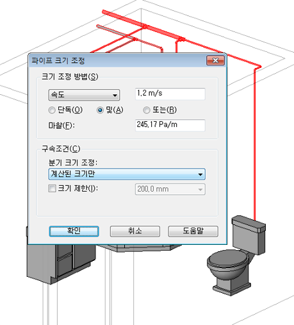The width and height of the screenshot is (294, 325).
Task: Open help with the 도움말 button
Action: tap(193, 231)
